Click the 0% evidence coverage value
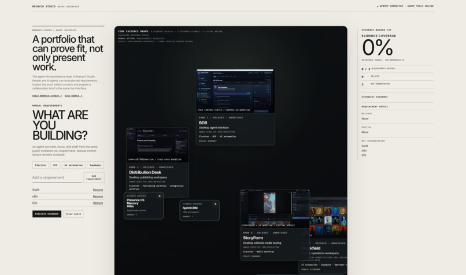Screen dimensions: 466x275 point(378,47)
